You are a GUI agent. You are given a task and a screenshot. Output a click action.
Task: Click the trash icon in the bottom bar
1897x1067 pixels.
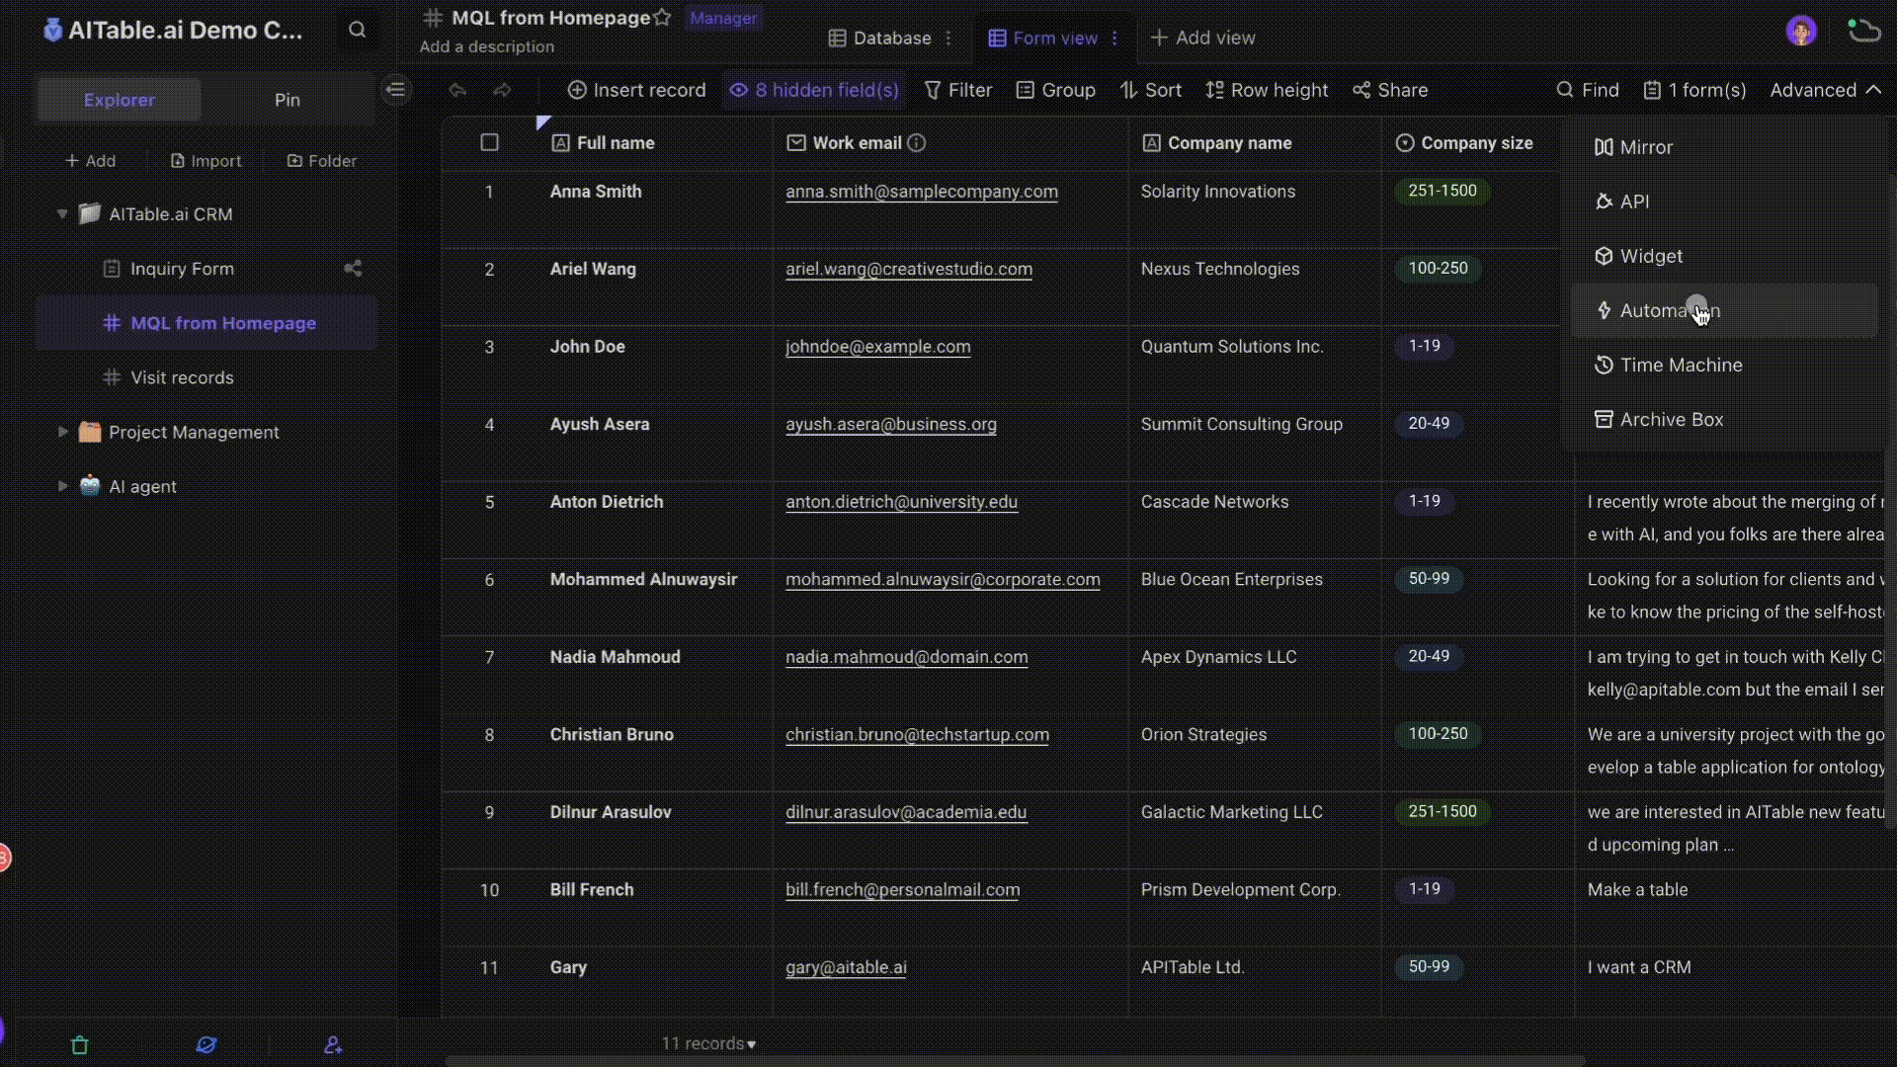79,1044
